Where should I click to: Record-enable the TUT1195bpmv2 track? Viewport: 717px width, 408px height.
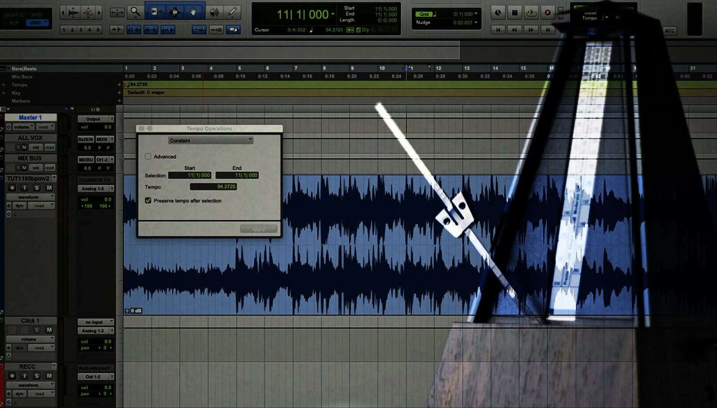(x=12, y=188)
